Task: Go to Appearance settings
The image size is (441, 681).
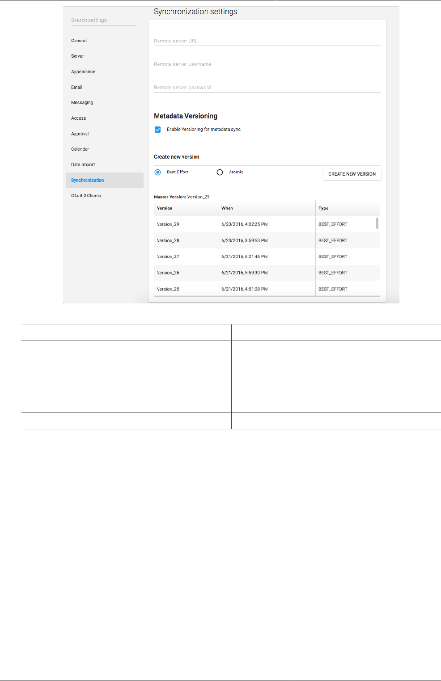Action: 83,72
